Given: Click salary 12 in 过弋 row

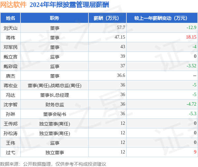Looking at the screenshot, I should 123,152.
